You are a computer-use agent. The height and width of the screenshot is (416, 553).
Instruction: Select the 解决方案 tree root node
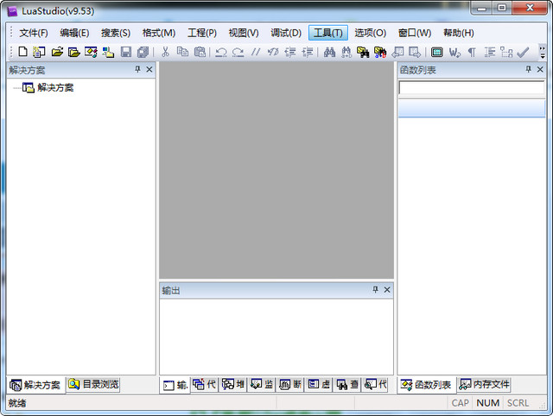tap(55, 87)
